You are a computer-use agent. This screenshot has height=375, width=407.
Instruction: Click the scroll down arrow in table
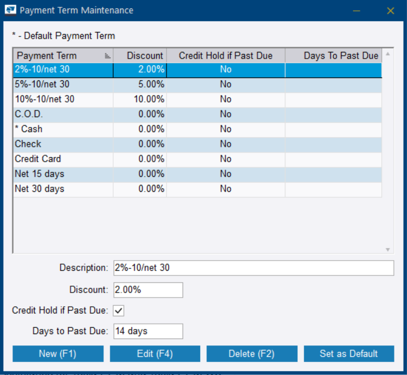pyautogui.click(x=388, y=249)
